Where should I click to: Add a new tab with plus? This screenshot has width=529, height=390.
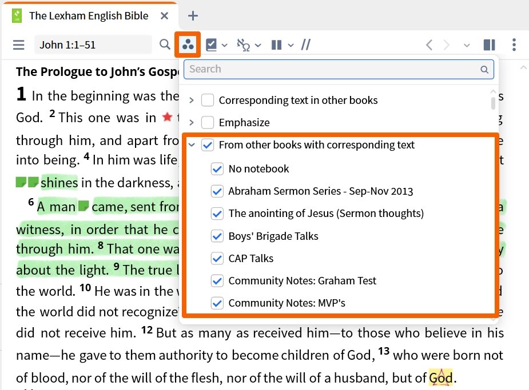(193, 16)
